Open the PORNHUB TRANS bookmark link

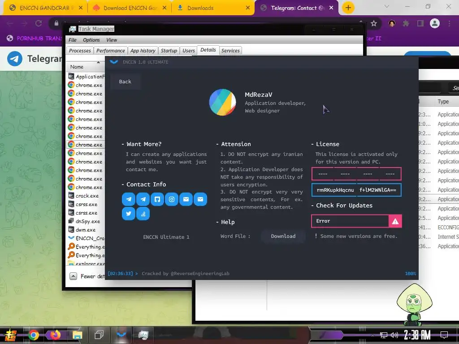click(x=35, y=39)
